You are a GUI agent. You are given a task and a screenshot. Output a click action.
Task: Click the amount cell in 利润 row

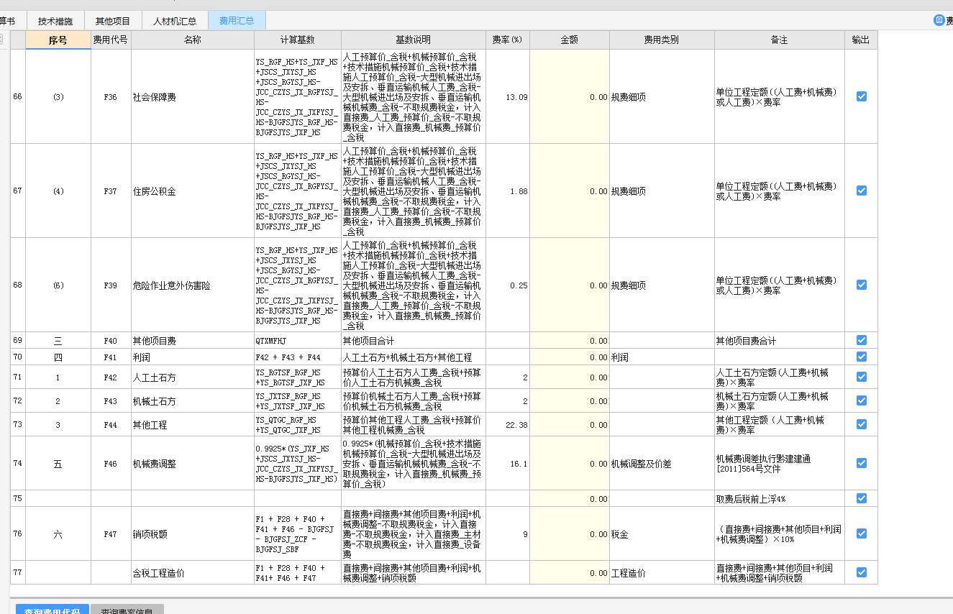click(x=570, y=357)
